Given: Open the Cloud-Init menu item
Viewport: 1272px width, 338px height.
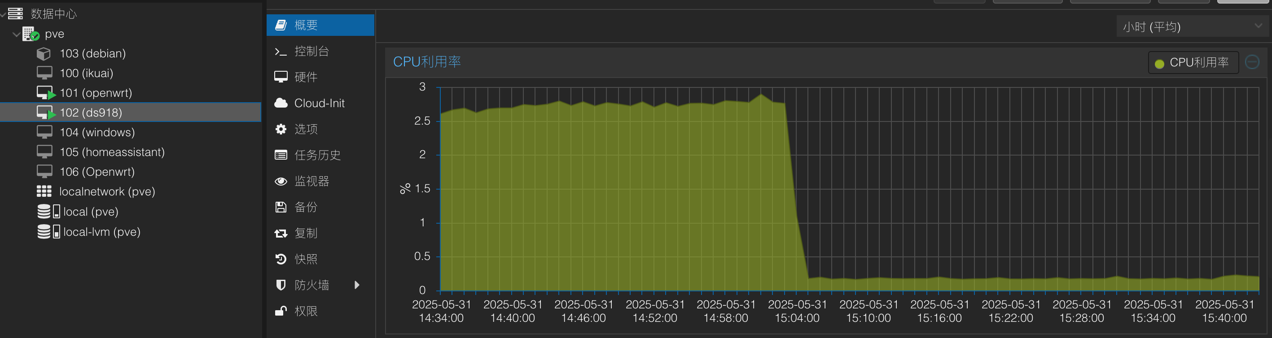Looking at the screenshot, I should point(320,103).
